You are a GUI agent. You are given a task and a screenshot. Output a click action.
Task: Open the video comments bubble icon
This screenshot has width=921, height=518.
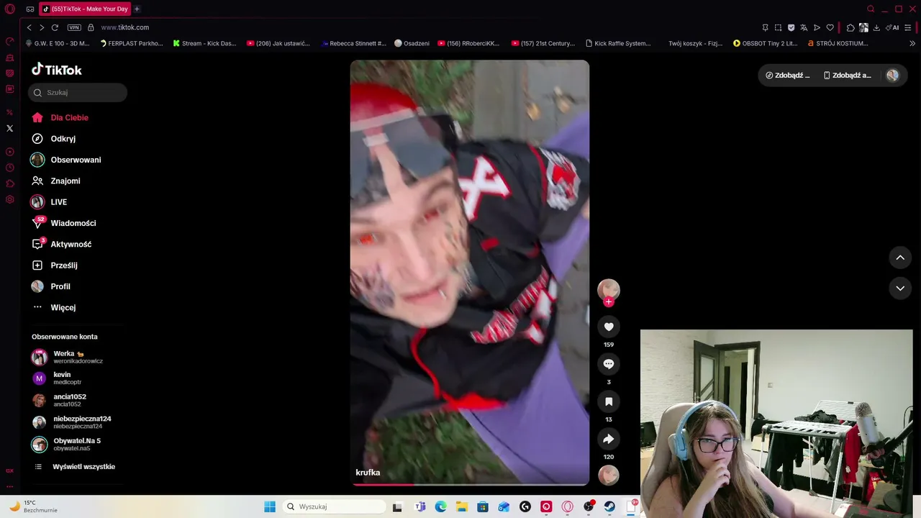click(609, 364)
